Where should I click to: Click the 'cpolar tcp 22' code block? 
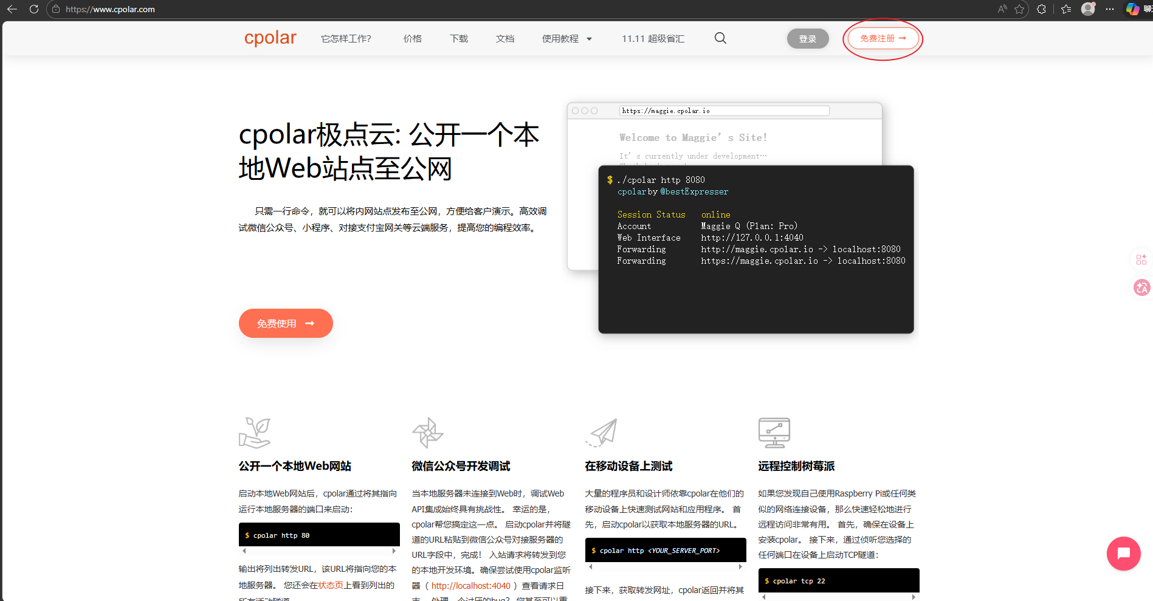pyautogui.click(x=839, y=580)
